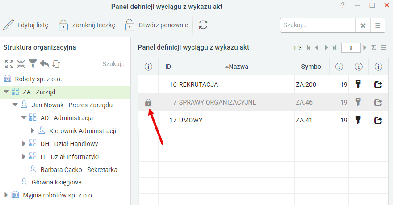Image resolution: width=393 pixels, height=205 pixels.
Task: Click info header icon above export column
Action: [x=378, y=67]
